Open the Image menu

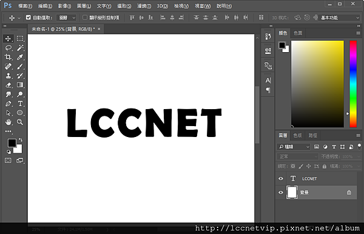click(64, 6)
